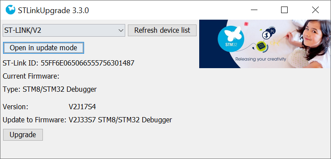Screen dimensions: 331x159
Task: Click the Upgrade button
Action: click(x=23, y=135)
